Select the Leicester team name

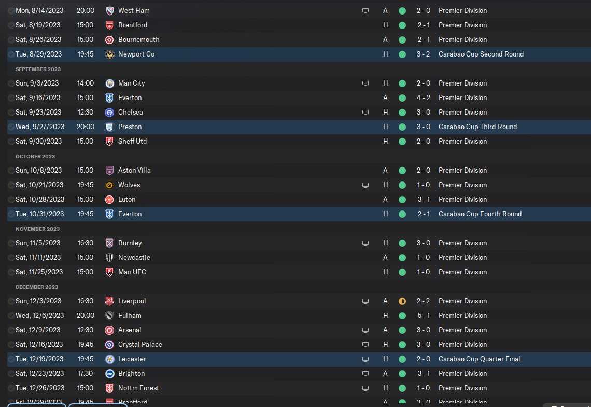pyautogui.click(x=132, y=359)
